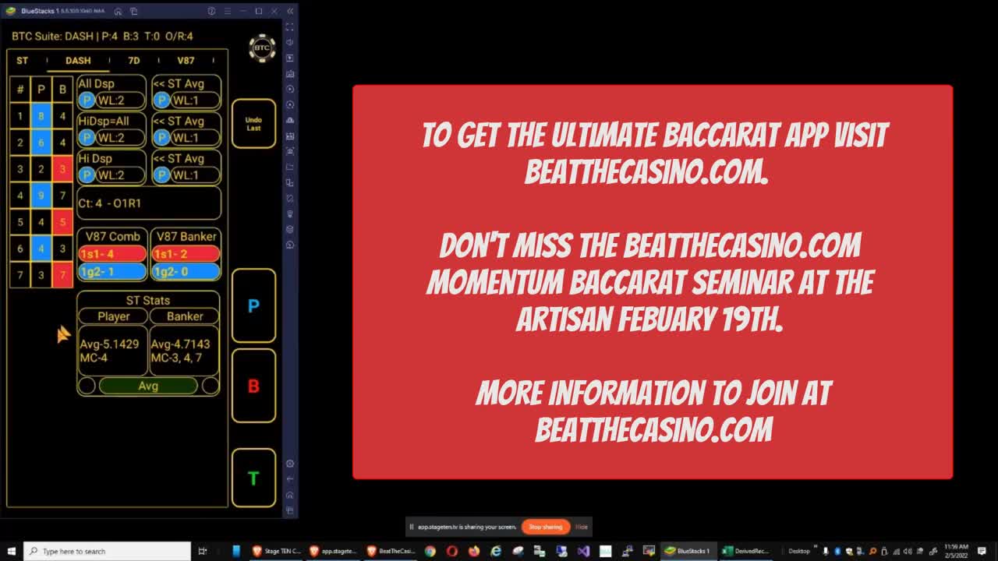This screenshot has width=998, height=561.
Task: Collapse BlueStacks sidebar with double arrow
Action: tap(290, 11)
